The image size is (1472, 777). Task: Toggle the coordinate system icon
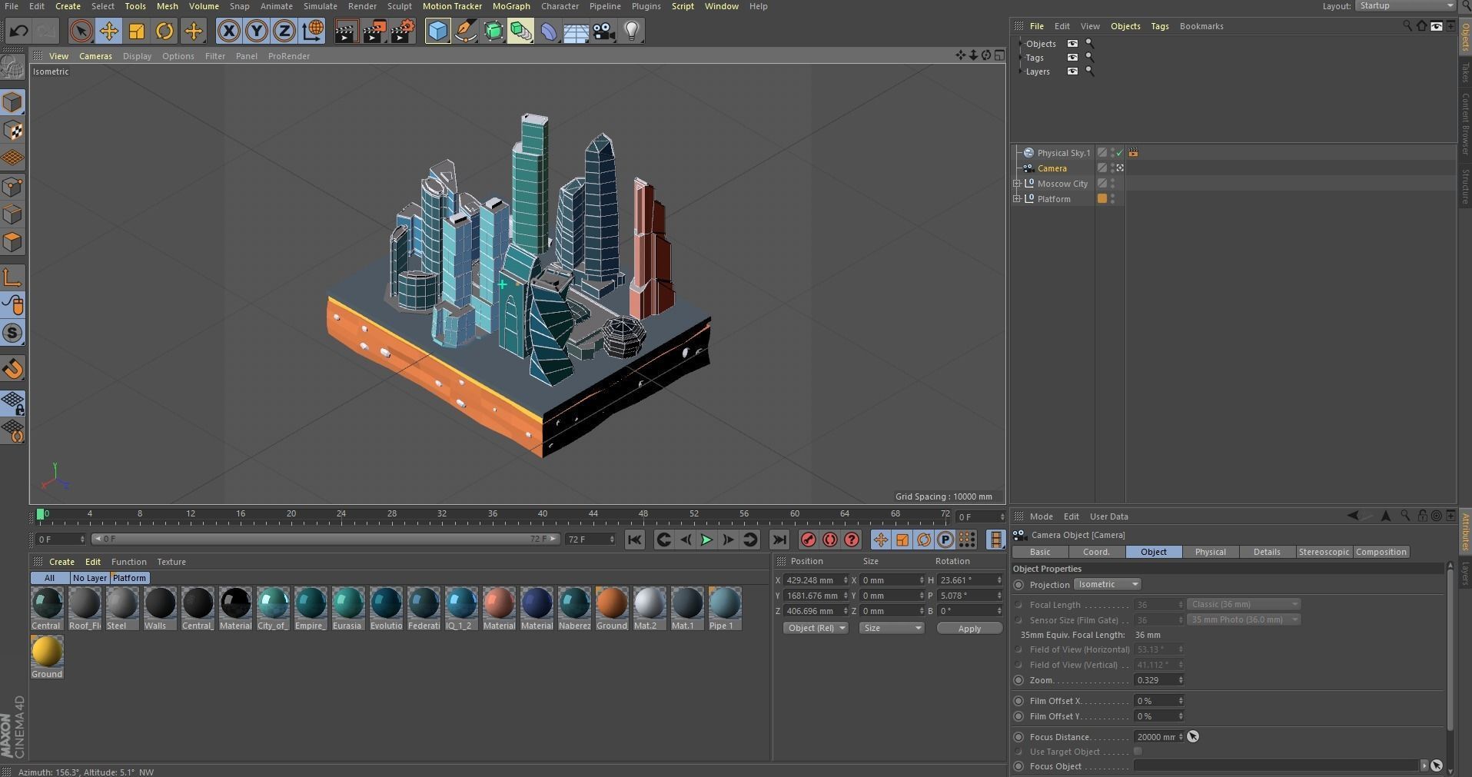(312, 32)
